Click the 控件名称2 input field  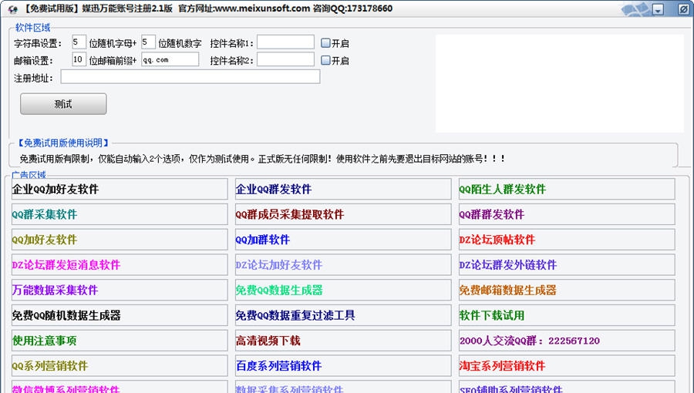click(x=285, y=59)
